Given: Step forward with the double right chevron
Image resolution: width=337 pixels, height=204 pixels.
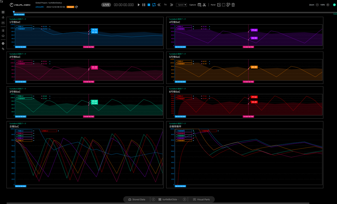Looking at the screenshot, I should click(x=172, y=5).
